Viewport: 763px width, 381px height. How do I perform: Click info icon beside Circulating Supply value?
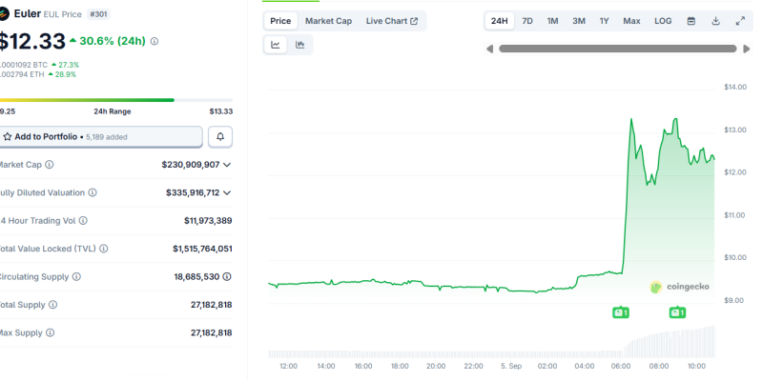click(x=227, y=277)
